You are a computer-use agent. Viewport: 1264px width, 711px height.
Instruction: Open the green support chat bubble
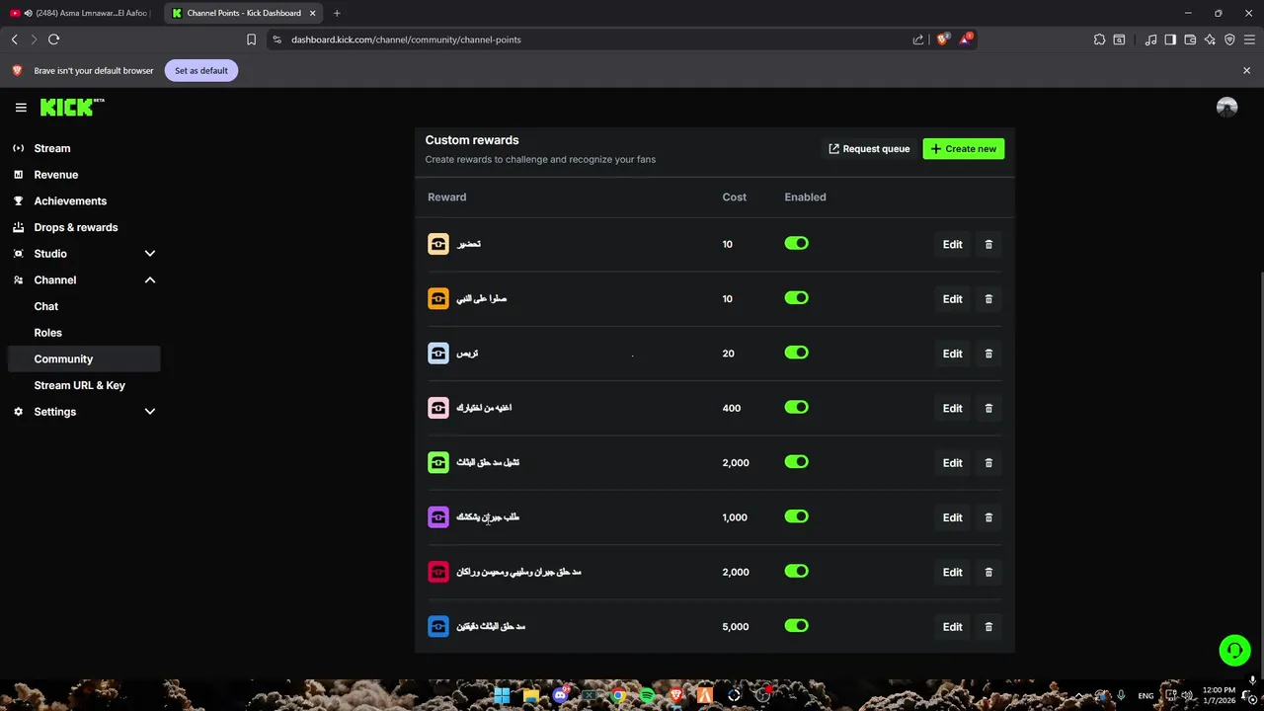tap(1233, 650)
